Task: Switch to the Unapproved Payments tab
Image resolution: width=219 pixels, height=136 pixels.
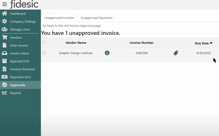Action: click(x=97, y=18)
